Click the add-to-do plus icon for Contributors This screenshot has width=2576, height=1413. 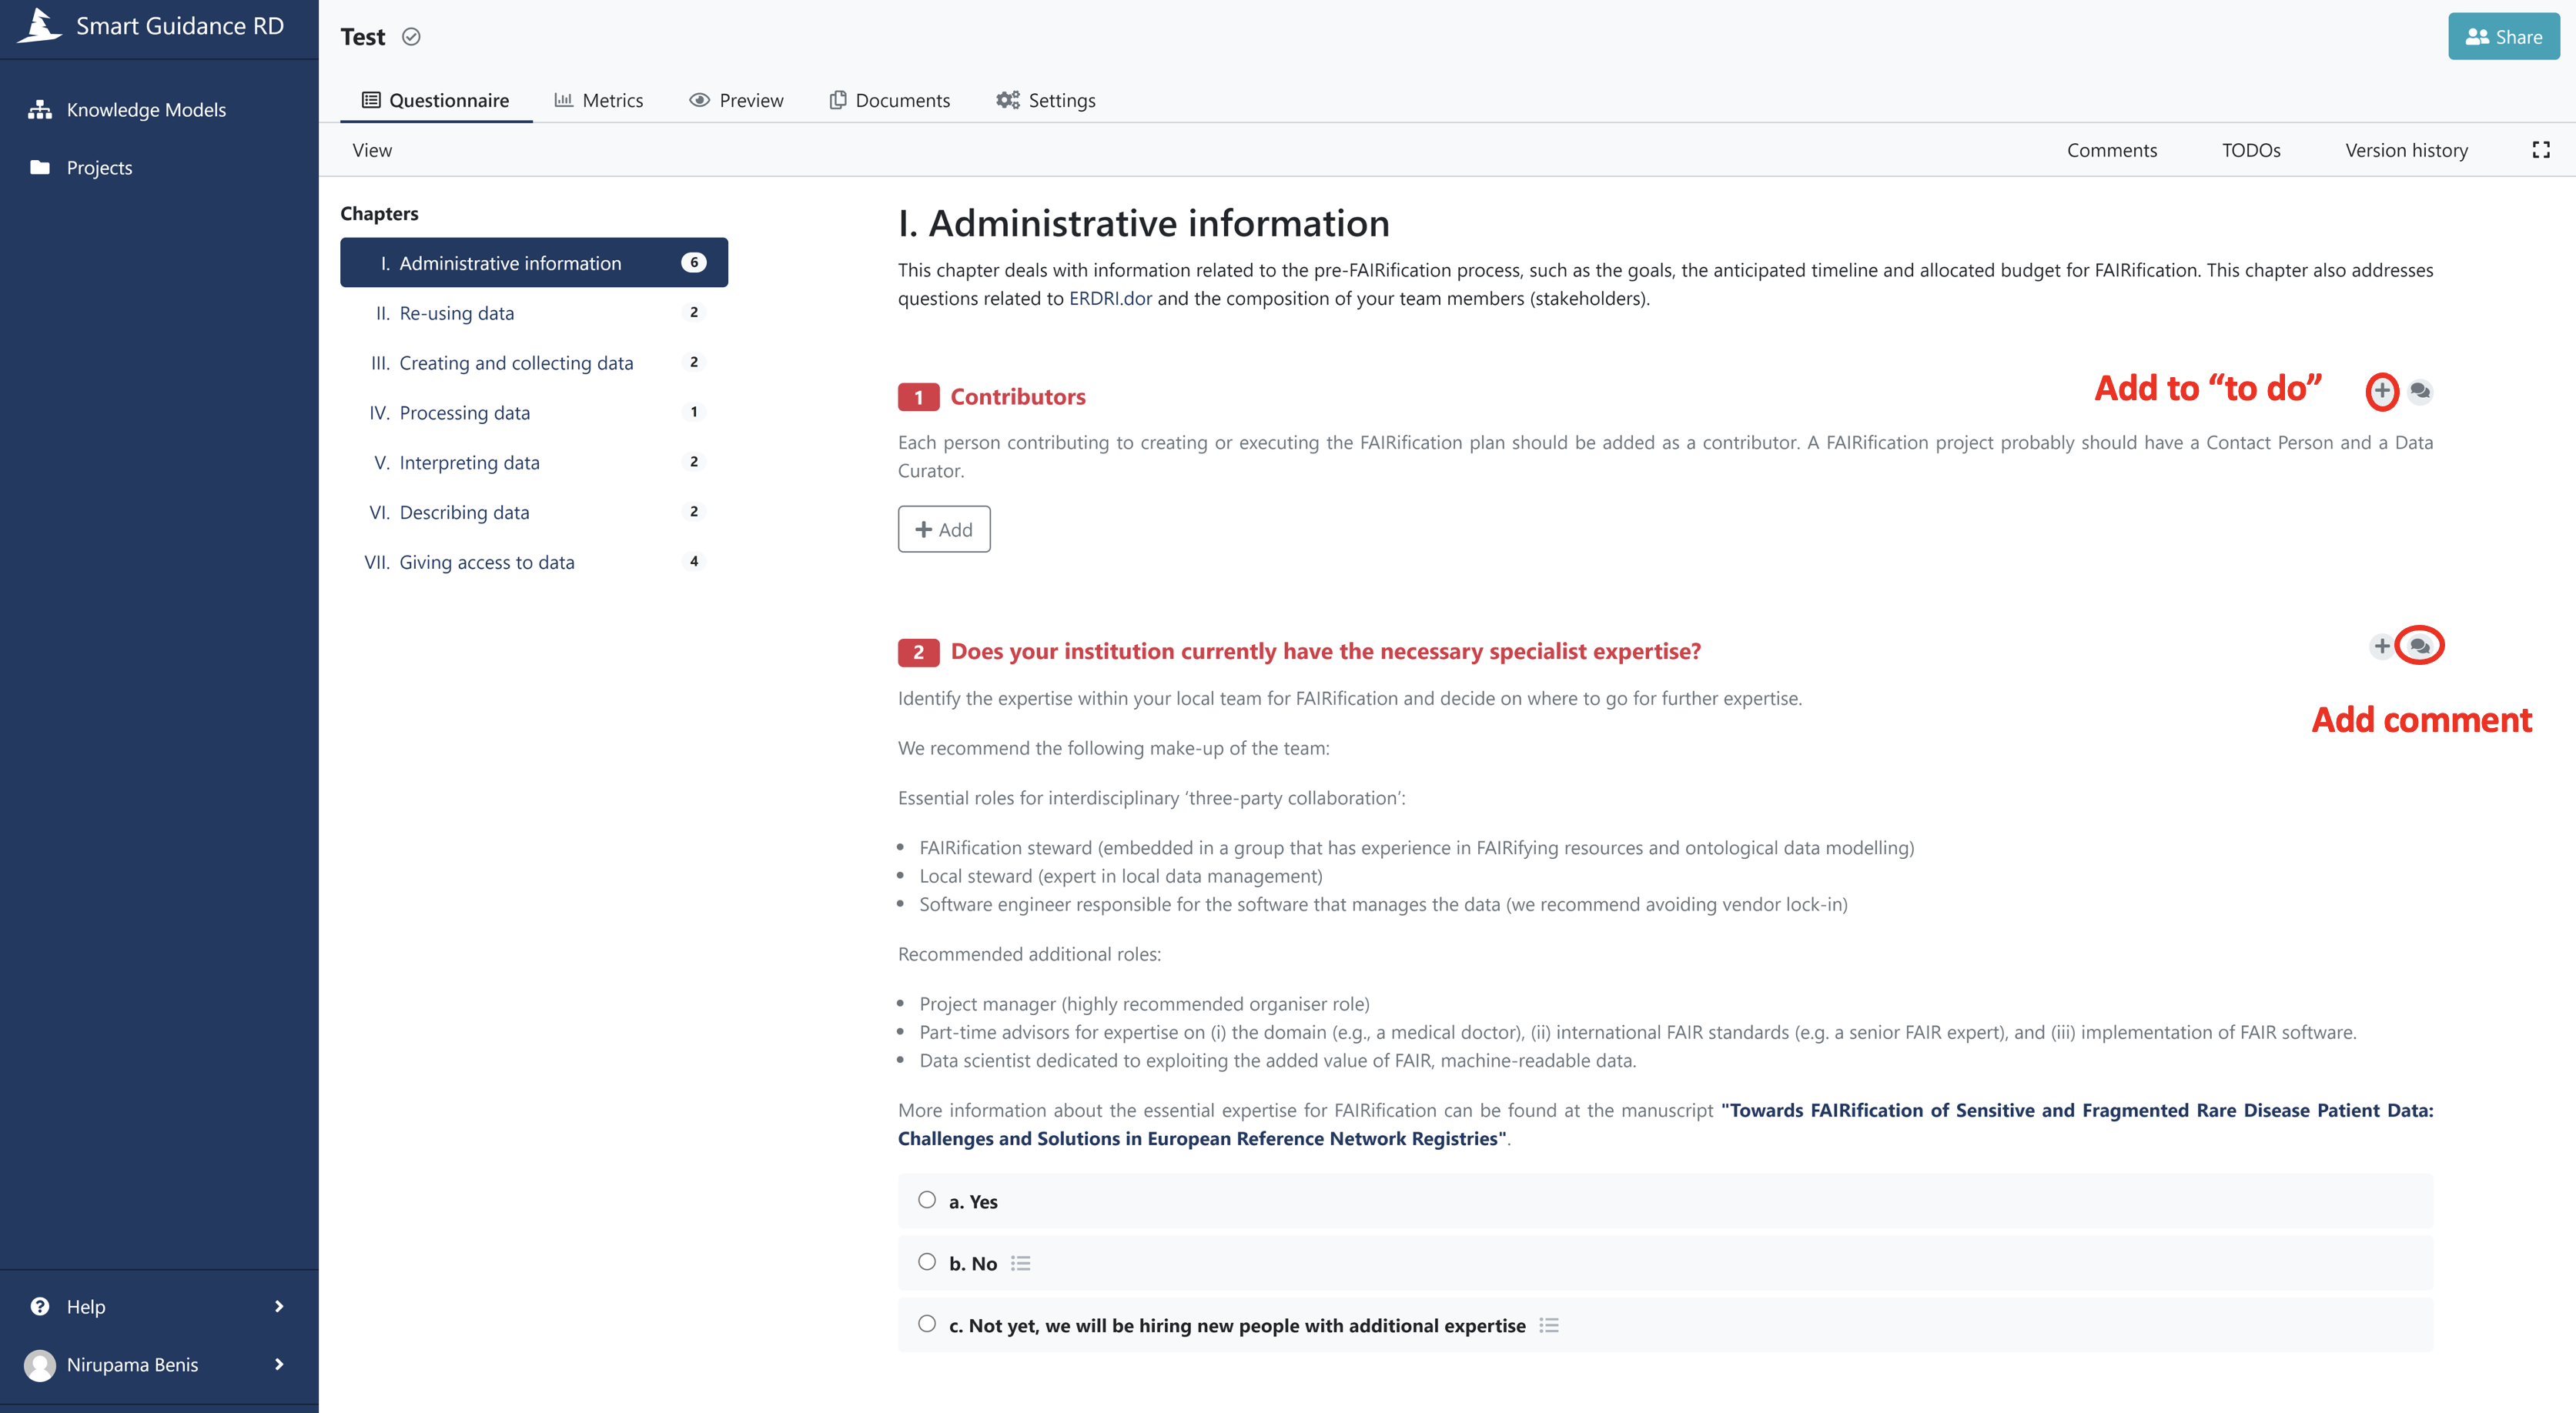pos(2381,390)
